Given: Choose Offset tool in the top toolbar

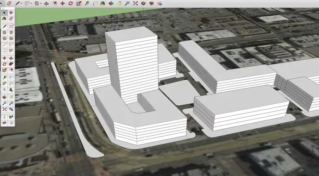Looking at the screenshot, I should (x=55, y=3).
